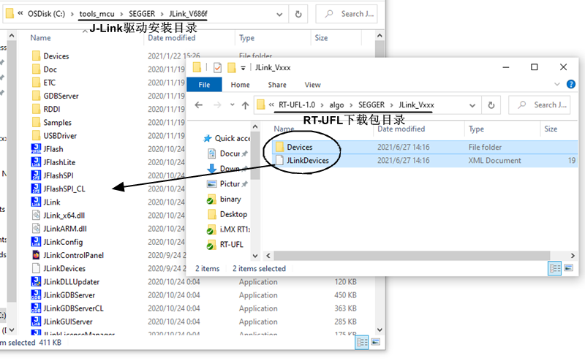Select JLinkControlPanel file icon
Image resolution: width=585 pixels, height=361 pixels.
(36, 255)
